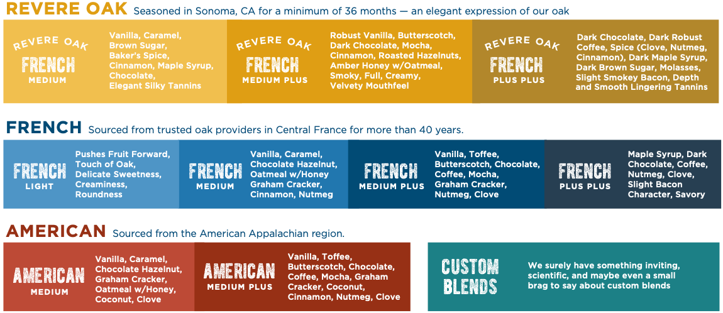Click the Revere Oak French Medium Plus logo

pos(272,62)
